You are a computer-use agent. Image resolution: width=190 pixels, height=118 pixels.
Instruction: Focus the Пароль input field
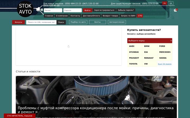[x=73, y=10]
